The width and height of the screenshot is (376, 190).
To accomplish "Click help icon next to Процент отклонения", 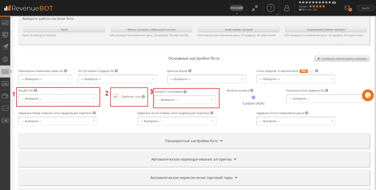I will coord(185,92).
